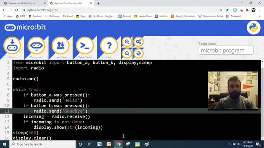Open the Email bookmark
Viewport: 264px width, 148px height.
[68, 16]
